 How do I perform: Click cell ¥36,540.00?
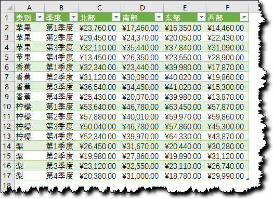pyautogui.click(x=99, y=87)
